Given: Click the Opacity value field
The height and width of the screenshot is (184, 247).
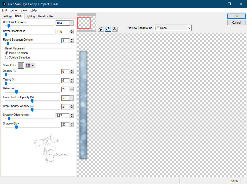Looking at the screenshot, I should pos(66,72).
